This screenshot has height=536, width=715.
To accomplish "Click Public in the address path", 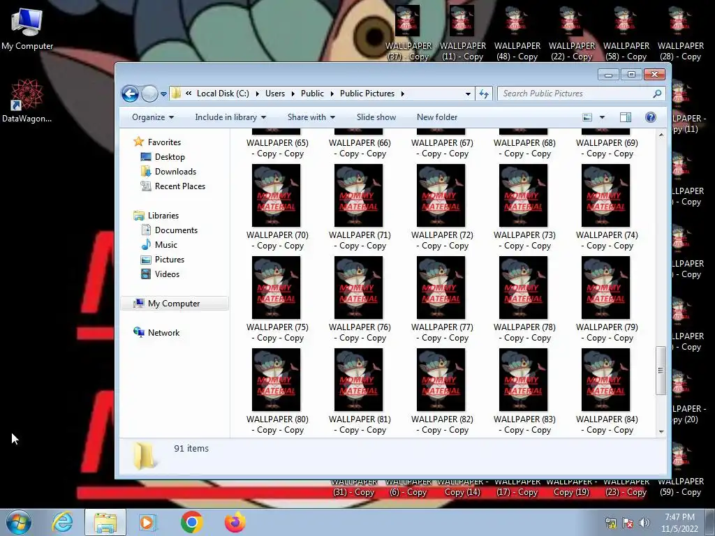I will click(312, 94).
